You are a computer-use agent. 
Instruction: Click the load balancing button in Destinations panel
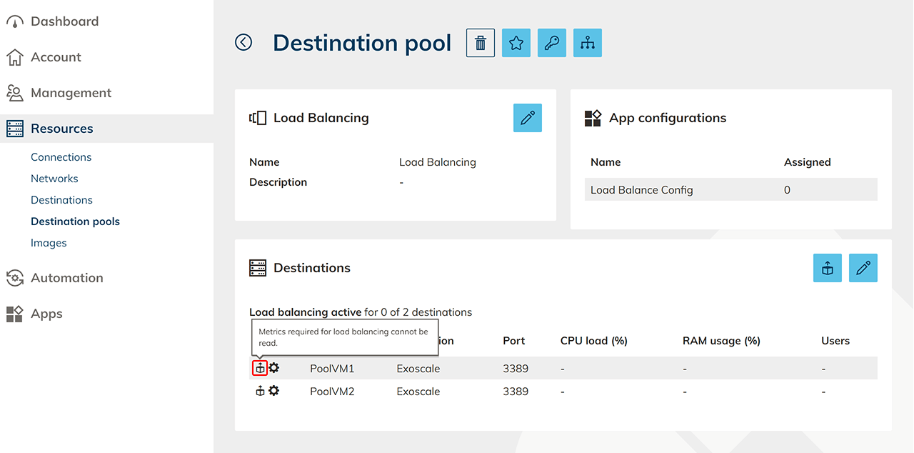pos(828,268)
